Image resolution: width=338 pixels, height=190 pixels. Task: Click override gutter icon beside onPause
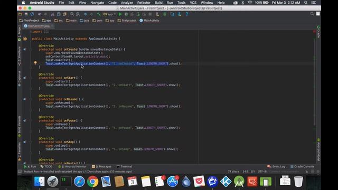pos(25,121)
